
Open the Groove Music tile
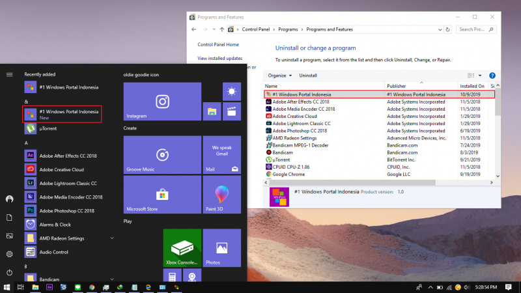coord(162,155)
